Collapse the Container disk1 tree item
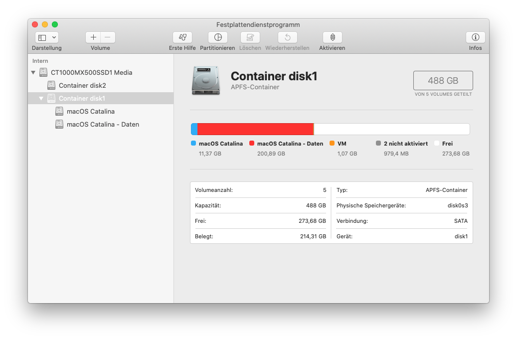Screen dimensions: 517x340 point(41,99)
